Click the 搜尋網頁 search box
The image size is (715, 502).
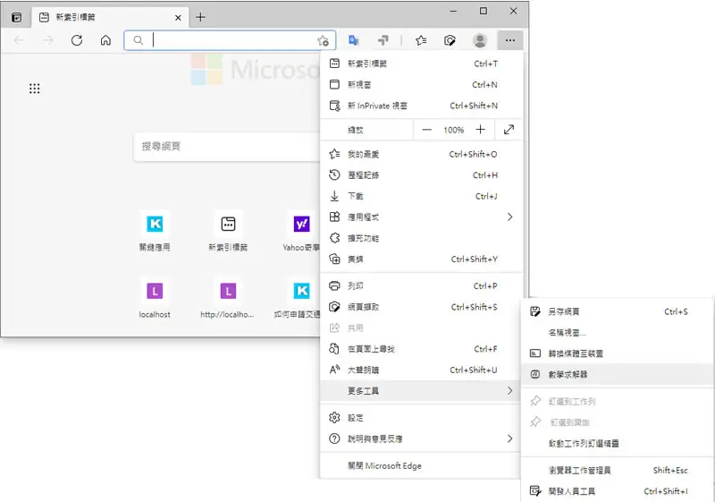tap(227, 147)
